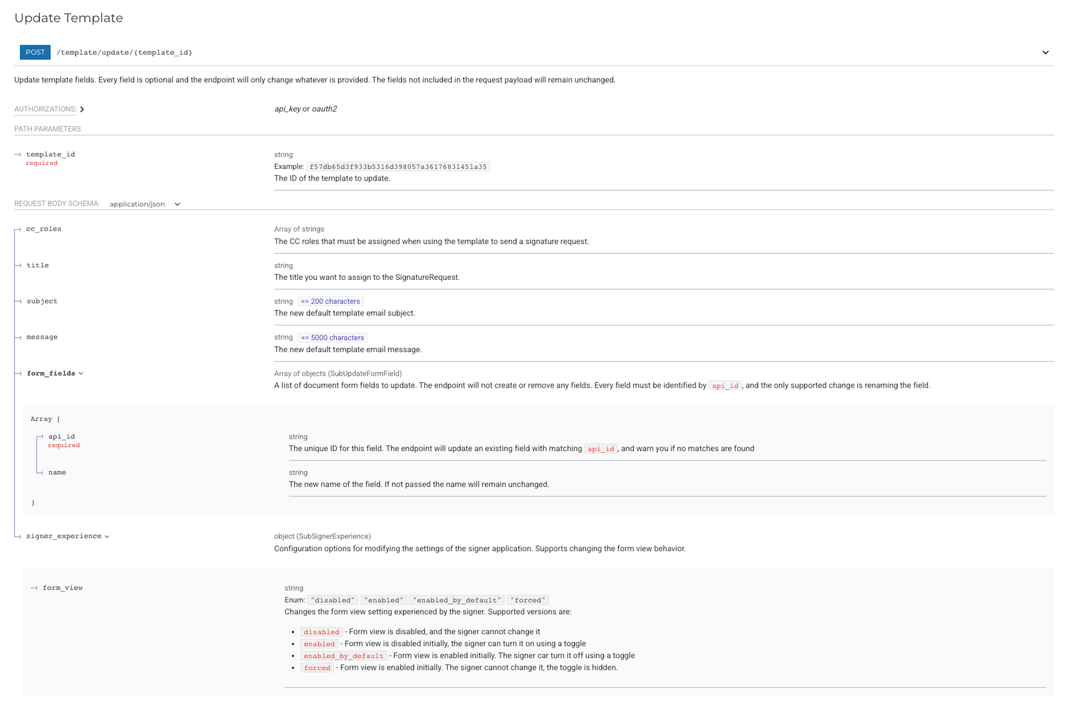Image resolution: width=1069 pixels, height=727 pixels.
Task: Select the "disabled" enum value badge
Action: [333, 599]
